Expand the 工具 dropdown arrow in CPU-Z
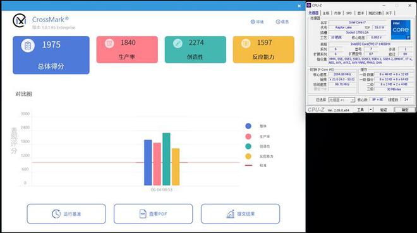Screen dimensions: 417x233 click(x=371, y=110)
